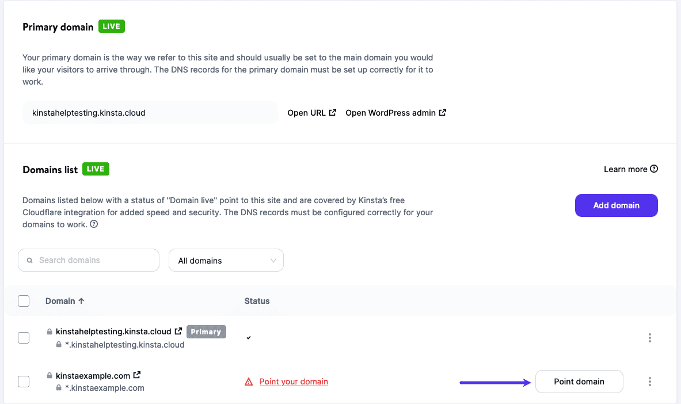
Task: Click the question mark icon after Cloudflare description
Action: pos(93,225)
